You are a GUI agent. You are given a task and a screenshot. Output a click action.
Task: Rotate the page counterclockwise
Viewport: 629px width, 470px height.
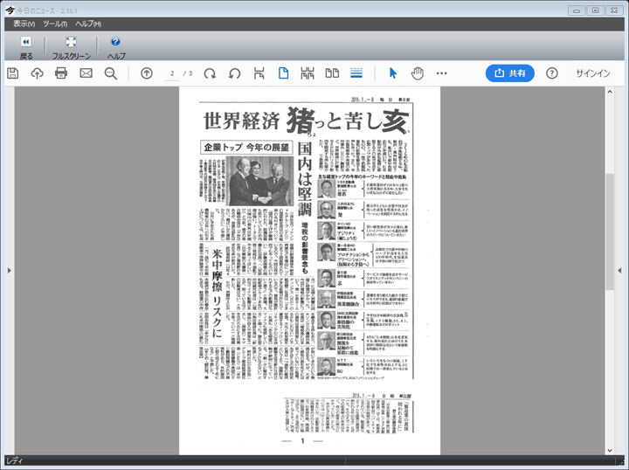[234, 73]
